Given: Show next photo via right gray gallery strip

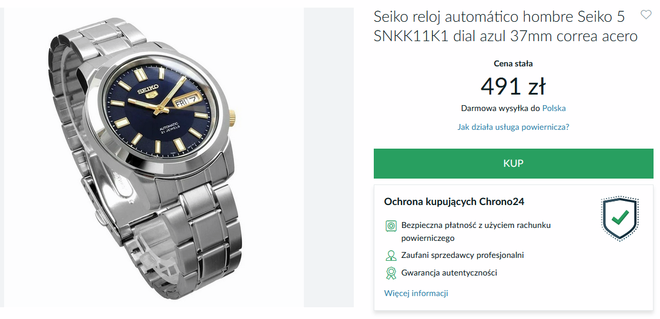Looking at the screenshot, I should click(329, 157).
